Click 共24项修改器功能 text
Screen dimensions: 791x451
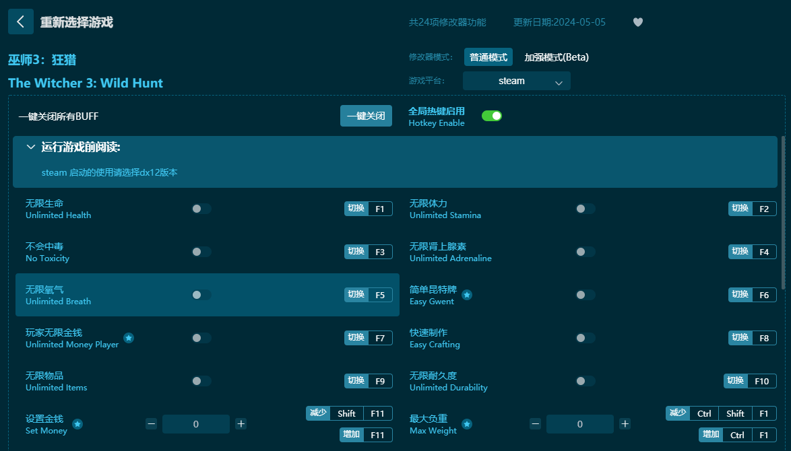[x=447, y=22]
